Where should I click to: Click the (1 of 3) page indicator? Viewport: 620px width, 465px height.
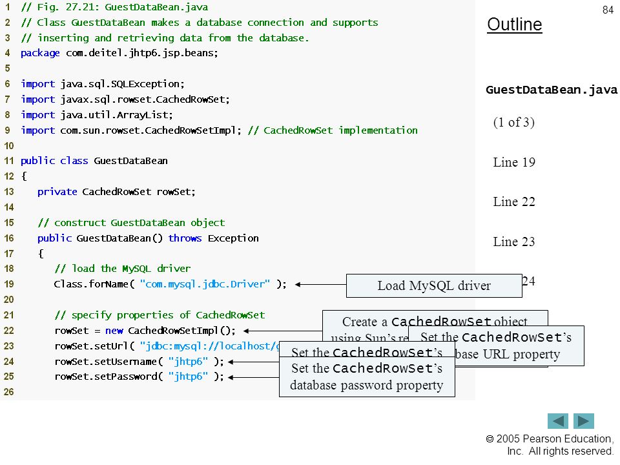pyautogui.click(x=513, y=122)
